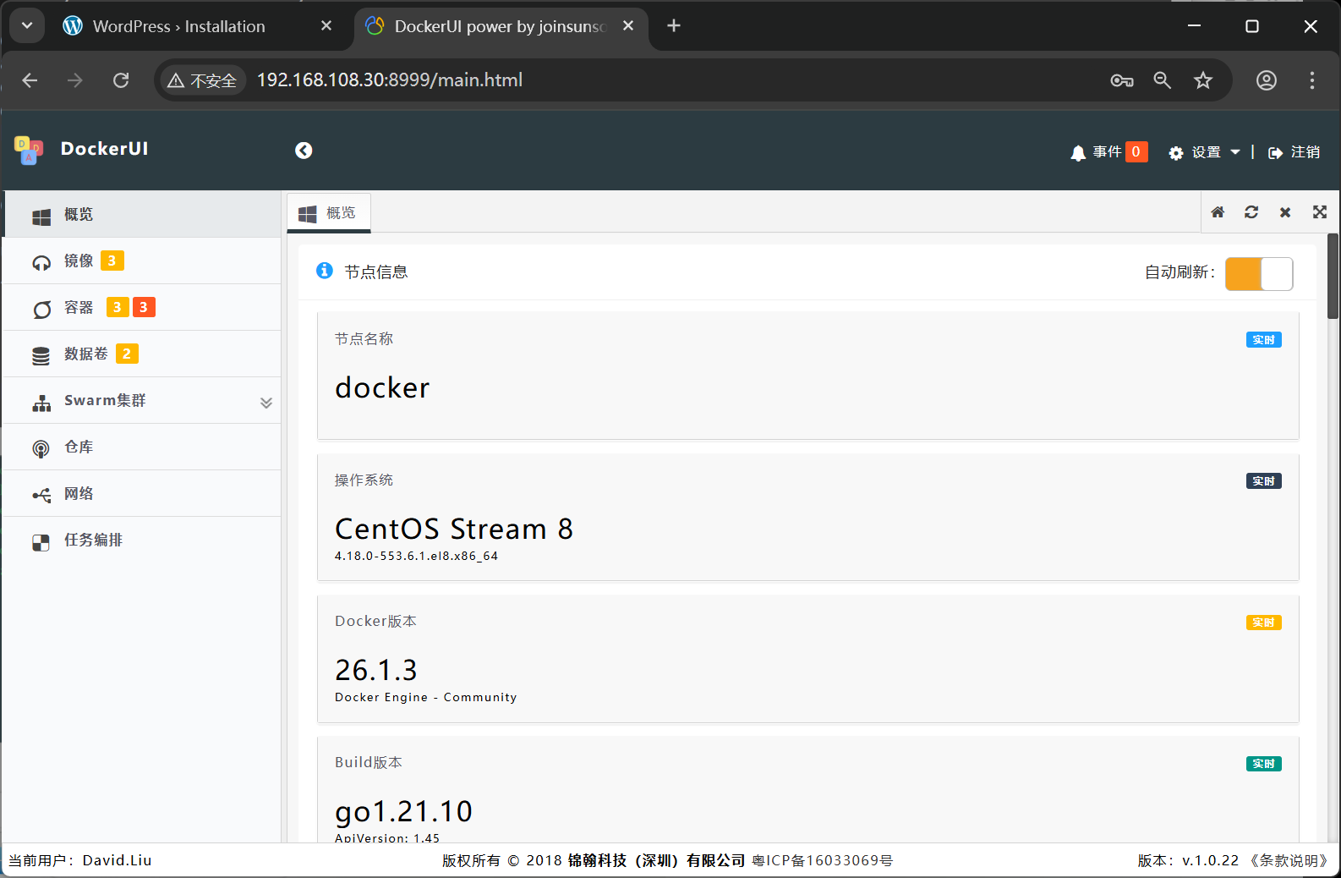Click the 粤ICP备16033069号 link
1341x878 pixels.
pos(823,860)
